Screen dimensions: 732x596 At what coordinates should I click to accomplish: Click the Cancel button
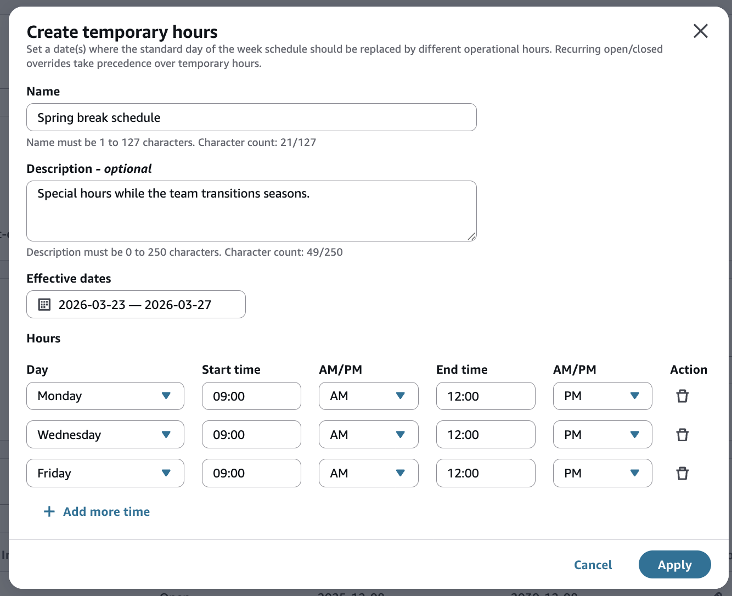click(x=593, y=564)
